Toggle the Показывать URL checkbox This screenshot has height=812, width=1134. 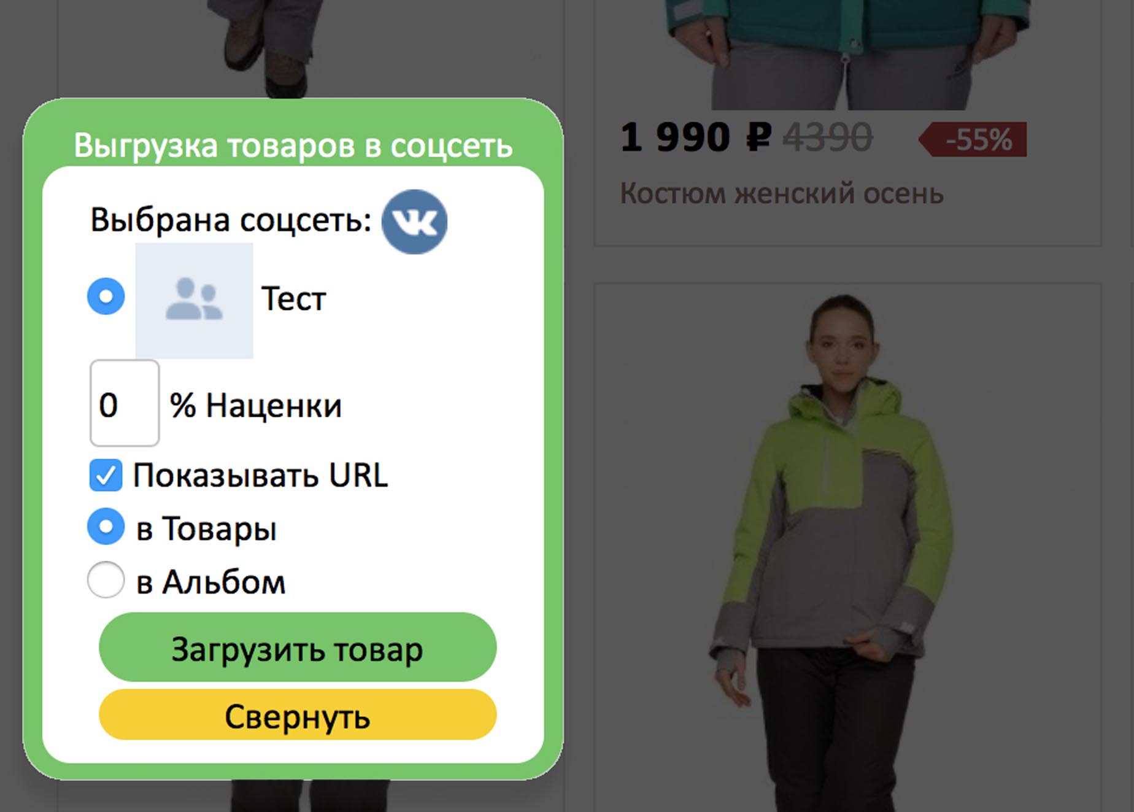point(106,476)
